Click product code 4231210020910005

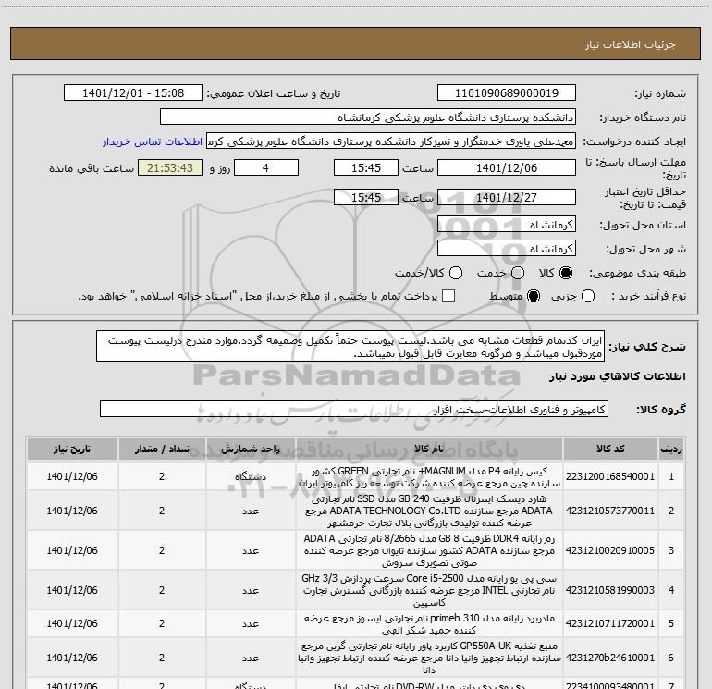point(610,550)
